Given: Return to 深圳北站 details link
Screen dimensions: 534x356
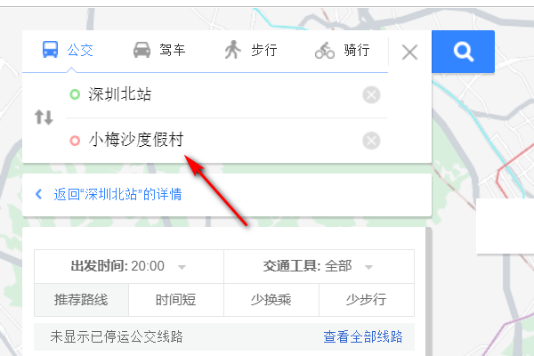Looking at the screenshot, I should (x=117, y=194).
